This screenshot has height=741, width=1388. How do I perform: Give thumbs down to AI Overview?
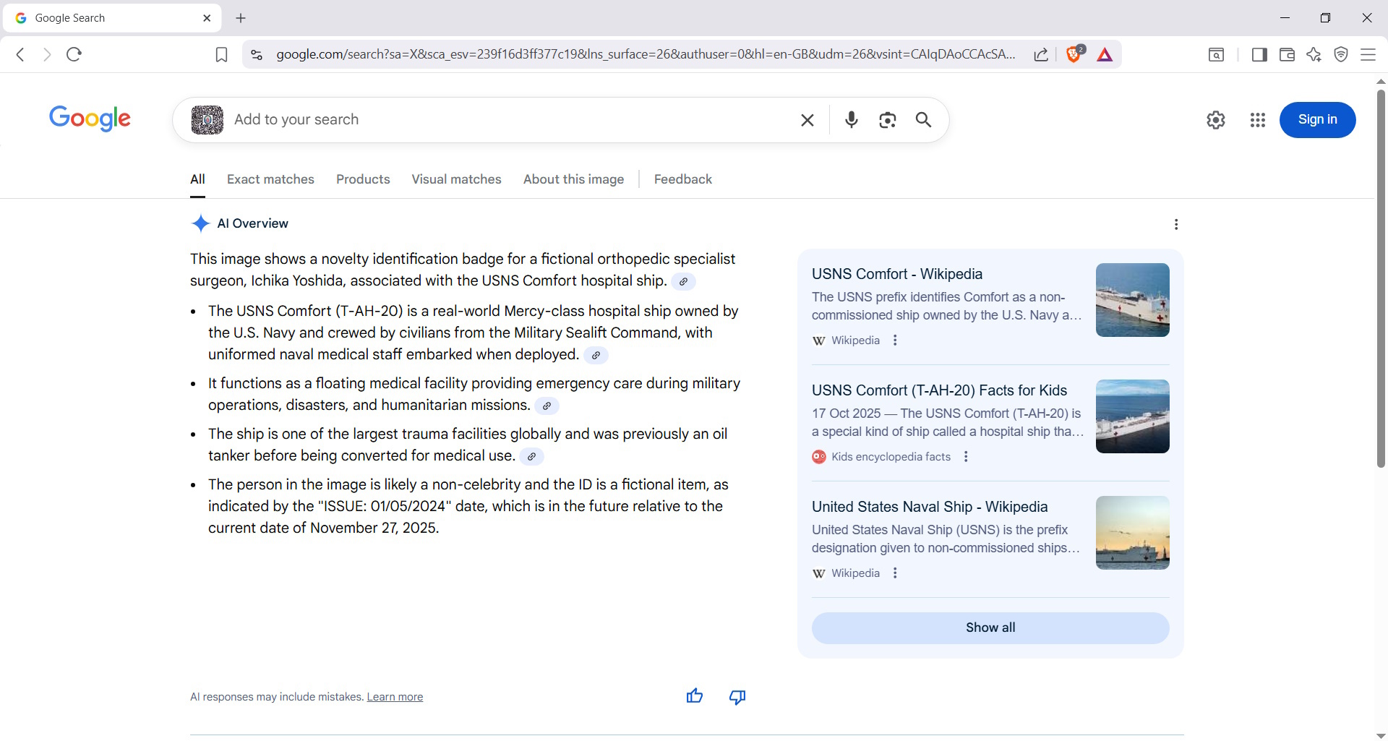tap(737, 696)
